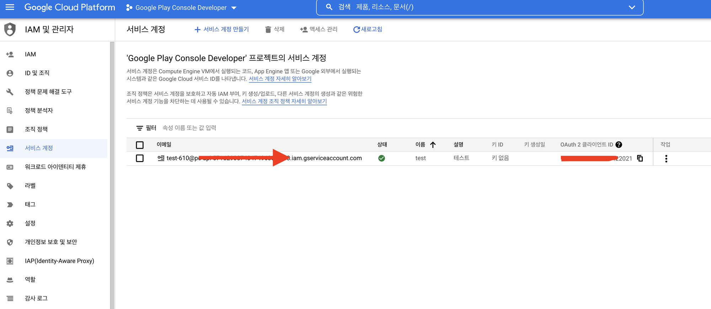
Task: Open the test-610 service account email
Action: click(264, 158)
